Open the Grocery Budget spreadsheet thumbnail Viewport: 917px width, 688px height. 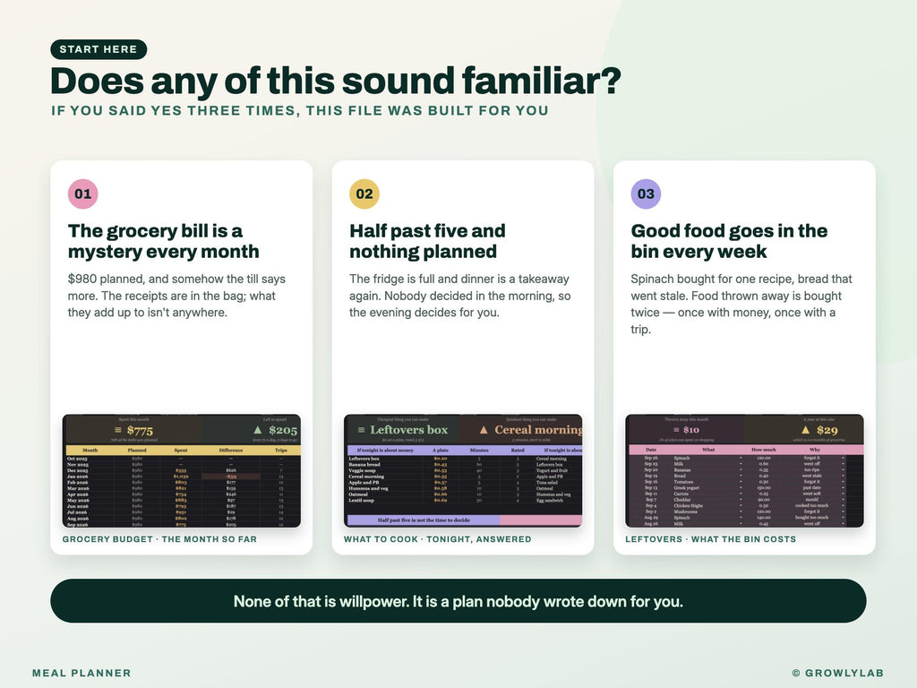[x=181, y=470]
